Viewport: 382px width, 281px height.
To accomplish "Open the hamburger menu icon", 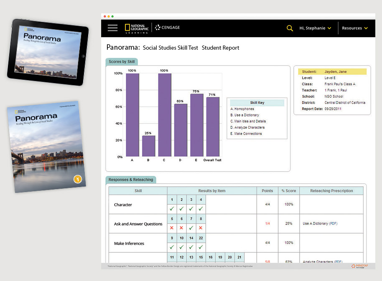I will pyautogui.click(x=112, y=28).
